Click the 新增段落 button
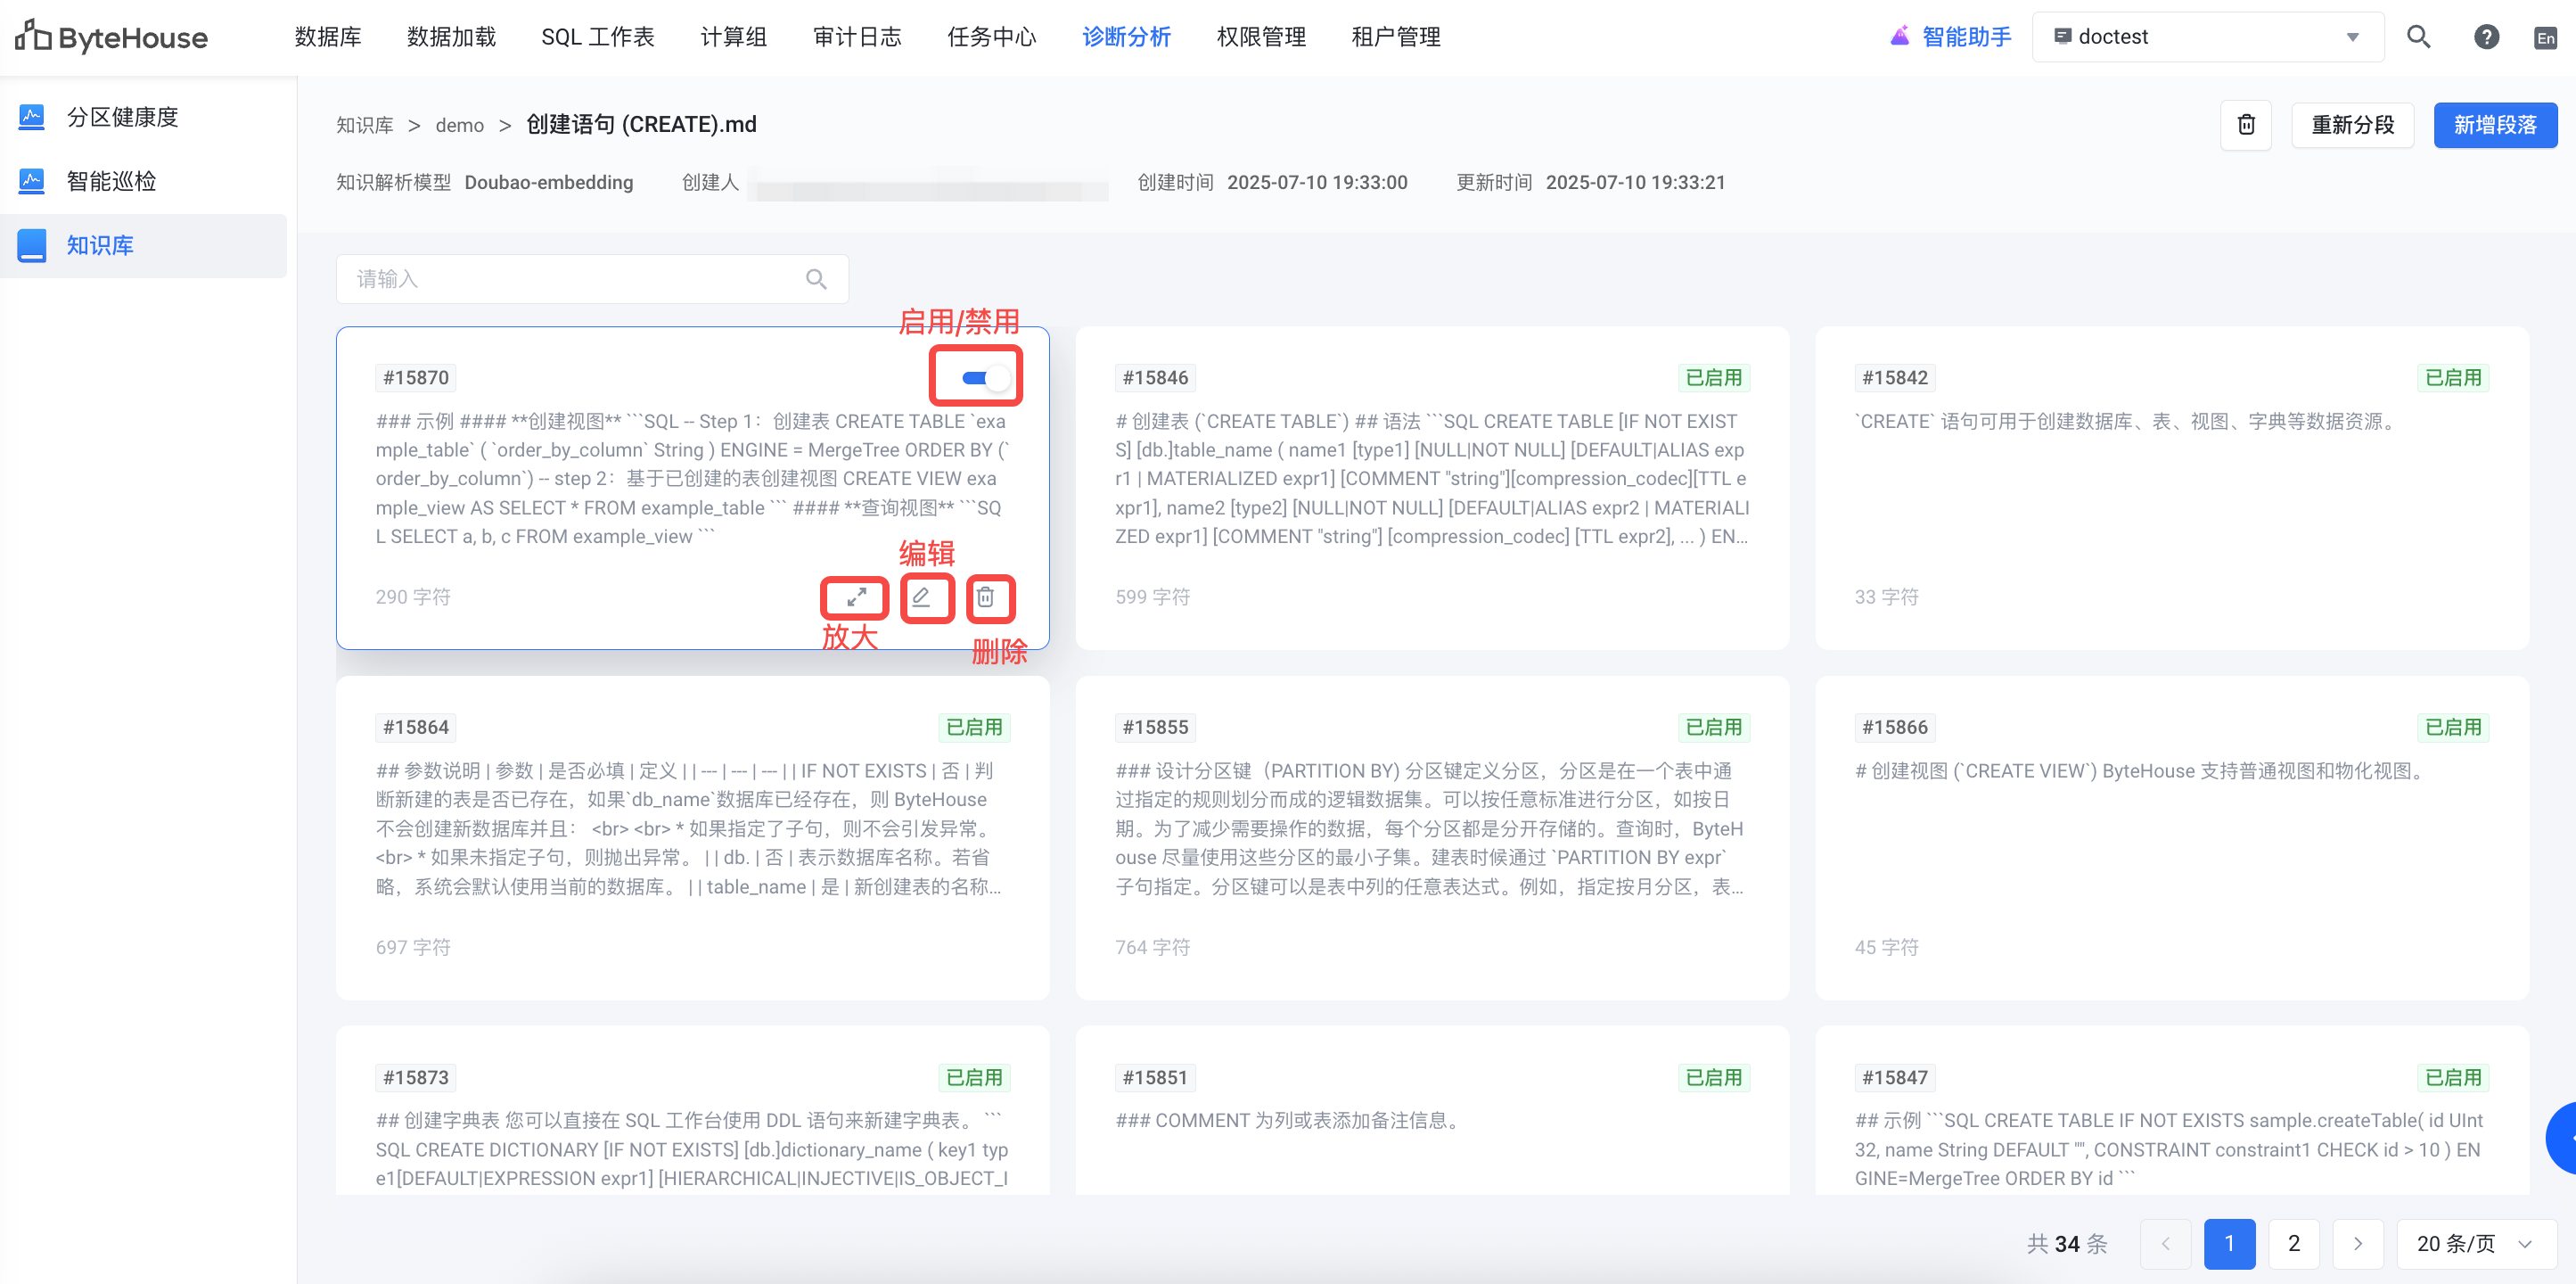 2494,125
